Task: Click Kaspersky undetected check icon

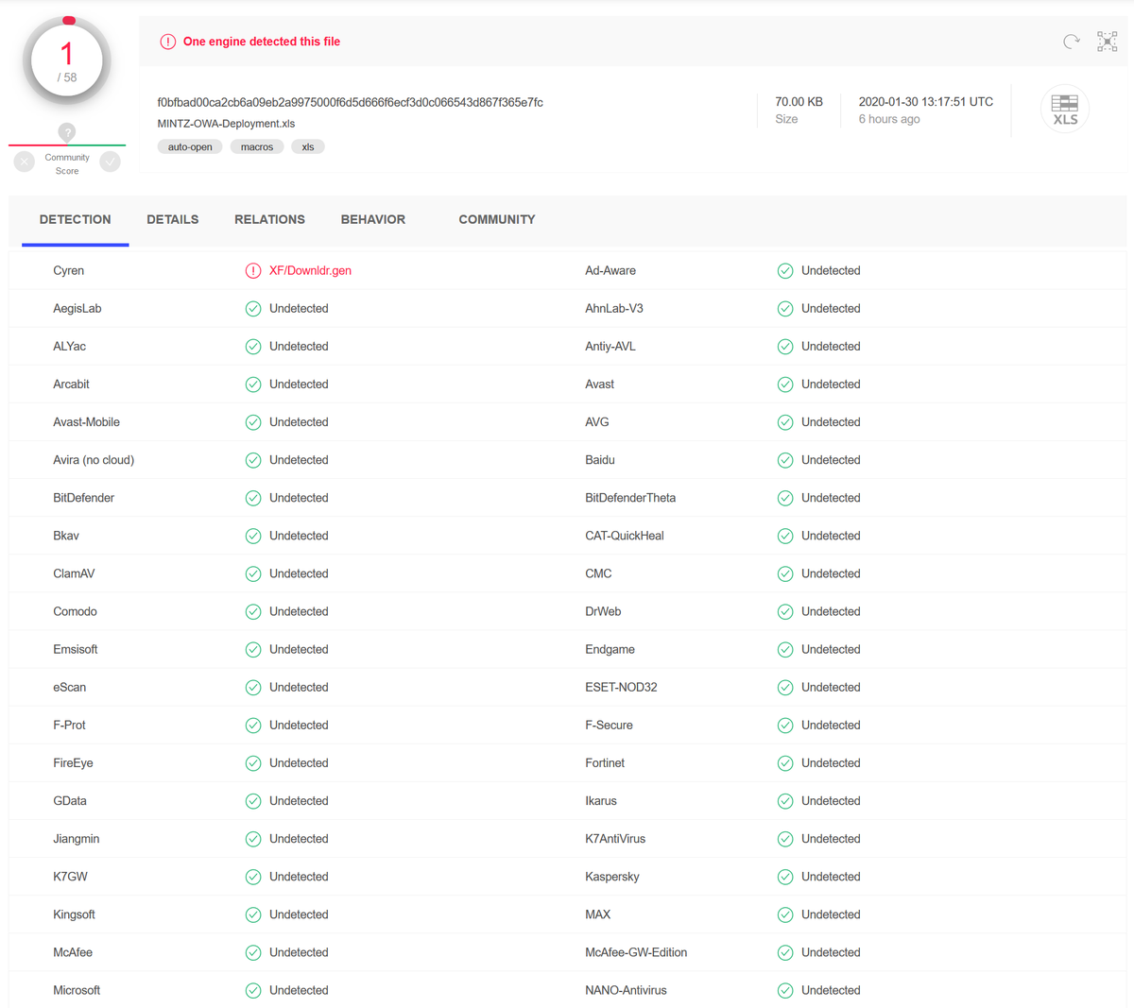Action: [x=785, y=877]
